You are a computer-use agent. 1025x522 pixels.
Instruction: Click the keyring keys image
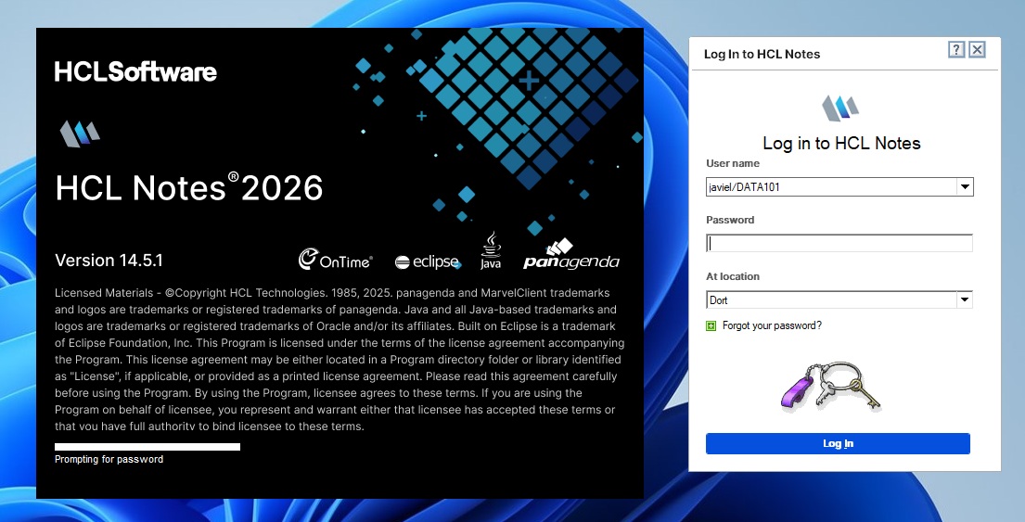point(831,386)
